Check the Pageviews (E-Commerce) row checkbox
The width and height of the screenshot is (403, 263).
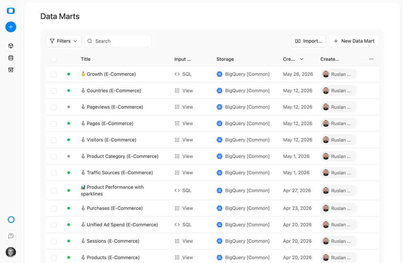pyautogui.click(x=54, y=107)
